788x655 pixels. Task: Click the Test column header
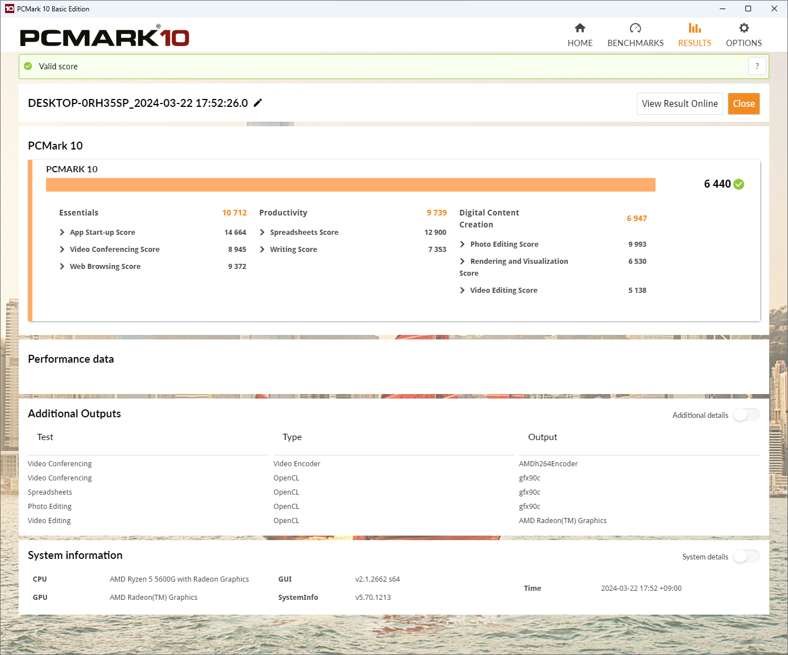[45, 437]
